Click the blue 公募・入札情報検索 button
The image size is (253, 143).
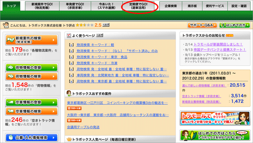pyautogui.click(x=32, y=138)
